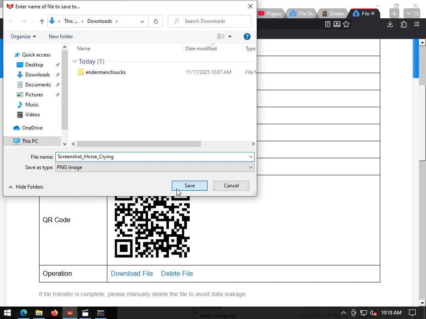Bookmark this page with the star
This screenshot has width=426, height=319.
tap(346, 24)
